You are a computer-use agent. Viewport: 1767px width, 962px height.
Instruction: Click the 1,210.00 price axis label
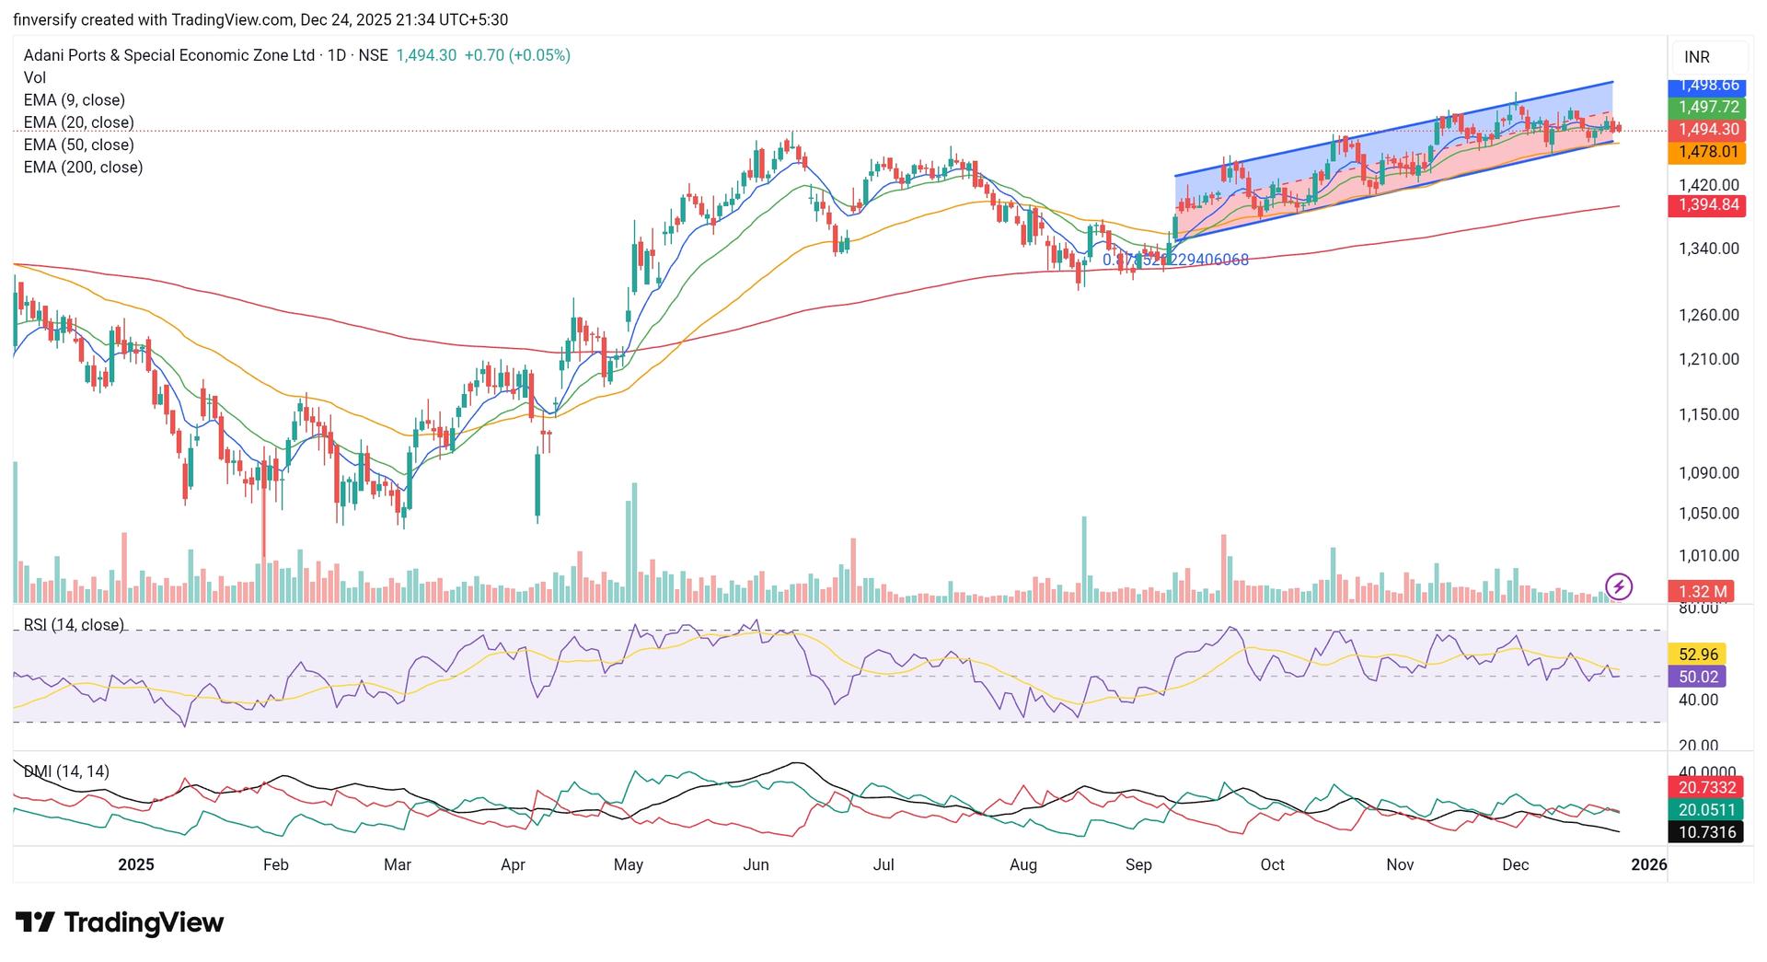point(1709,359)
